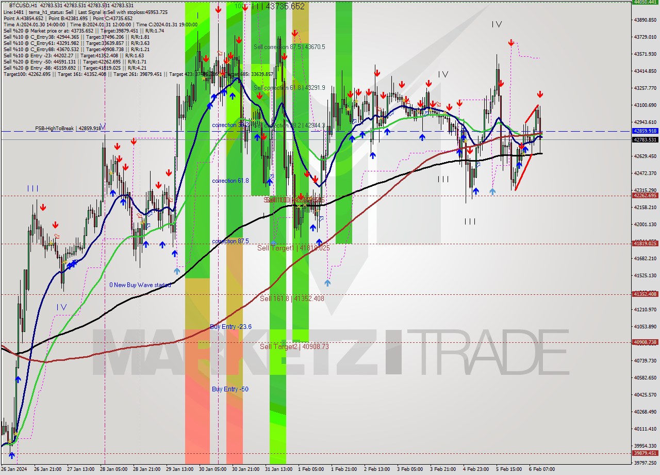Click 'Sell Target2 | 40908.73' label
The width and height of the screenshot is (660, 475).
(x=294, y=346)
